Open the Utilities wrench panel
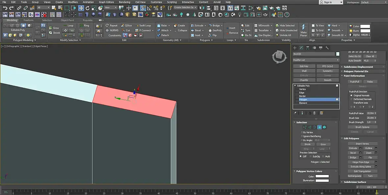 327,48
